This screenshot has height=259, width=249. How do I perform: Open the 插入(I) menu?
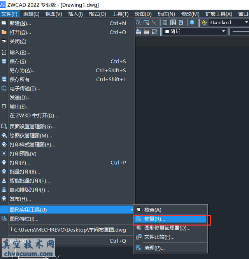point(75,14)
